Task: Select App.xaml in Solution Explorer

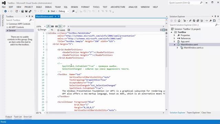Action: [185, 41]
